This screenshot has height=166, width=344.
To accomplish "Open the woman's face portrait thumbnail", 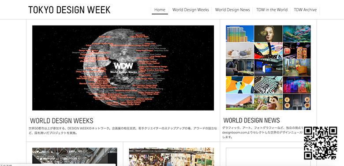I will click(268, 34).
